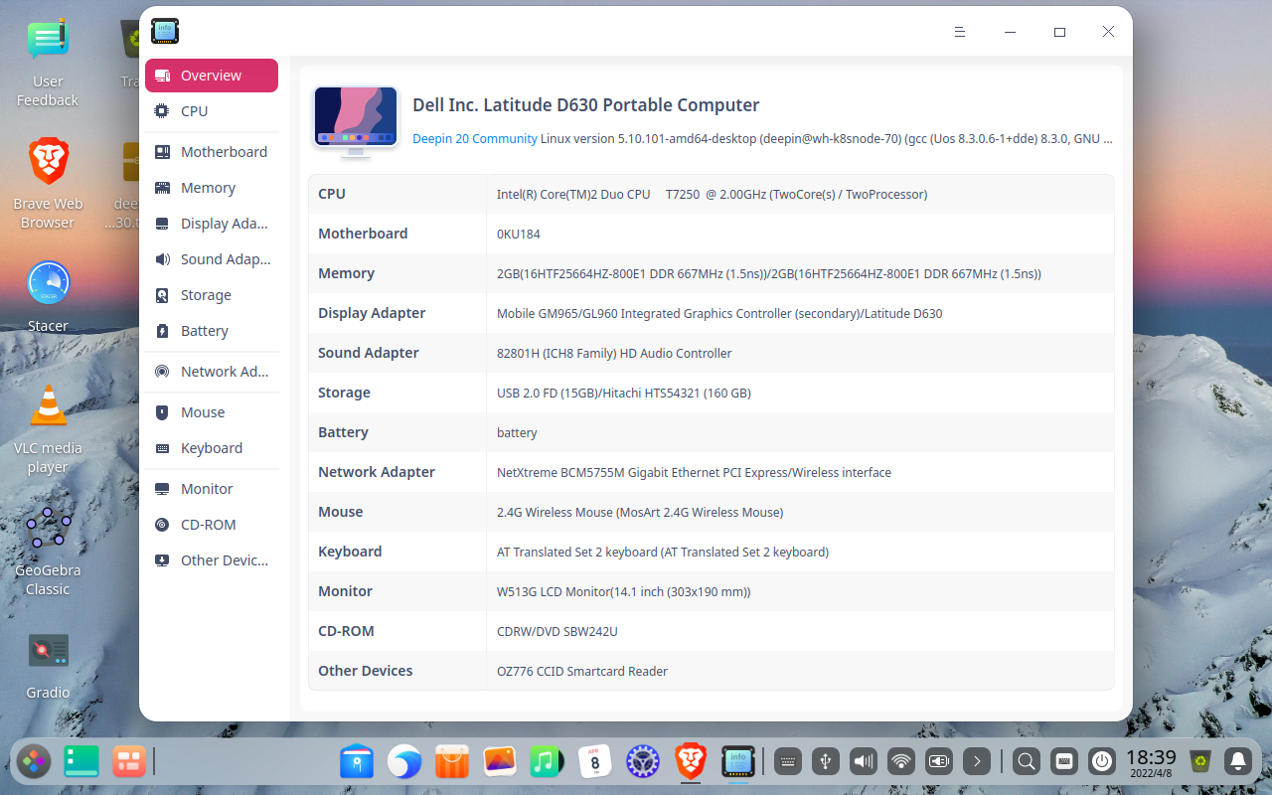The image size is (1272, 795).
Task: Click the 'USB 2.0 FD (15GB)/Hitachi' storage value
Action: pos(624,394)
